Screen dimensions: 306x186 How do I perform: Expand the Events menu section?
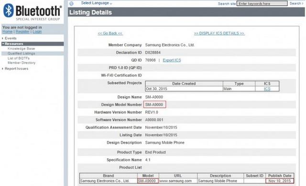click(x=11, y=38)
